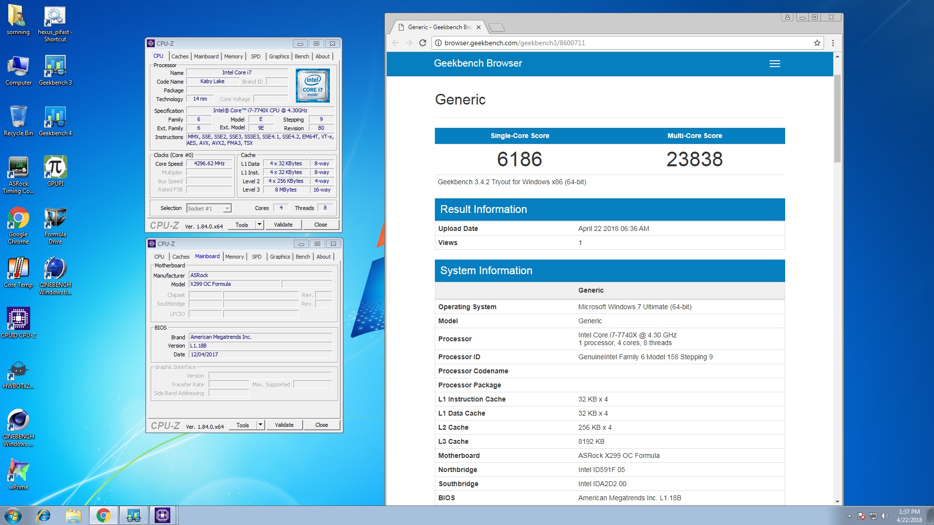The height and width of the screenshot is (525, 934).
Task: Open the sornning folder desktop icon
Action: point(18,20)
